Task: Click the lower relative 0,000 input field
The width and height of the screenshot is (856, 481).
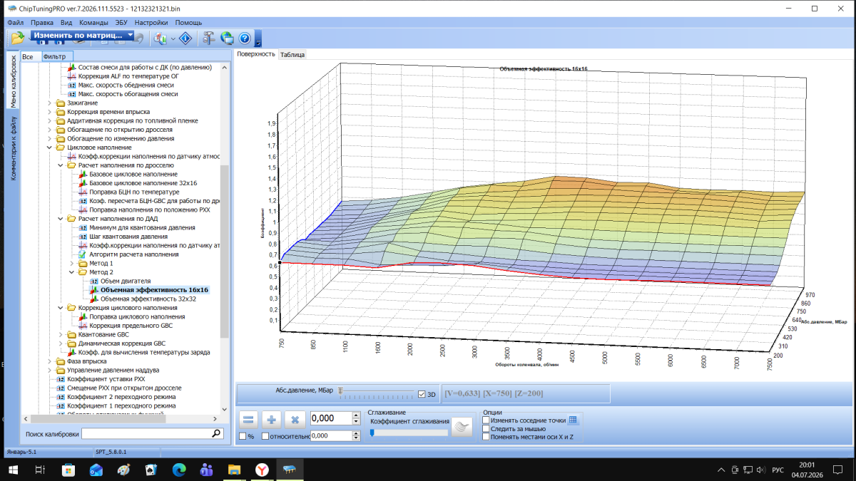Action: [330, 435]
